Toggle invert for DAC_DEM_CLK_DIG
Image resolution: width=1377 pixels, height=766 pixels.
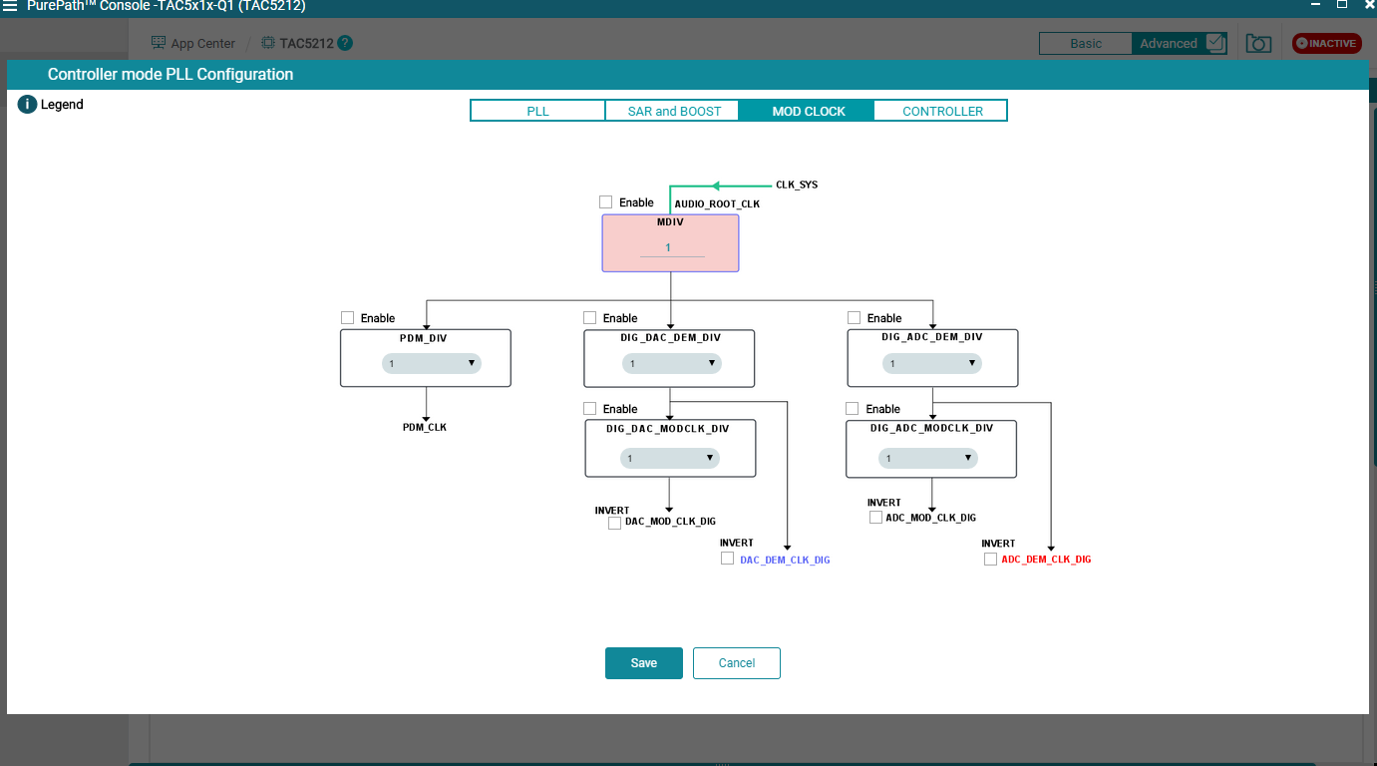coord(727,559)
